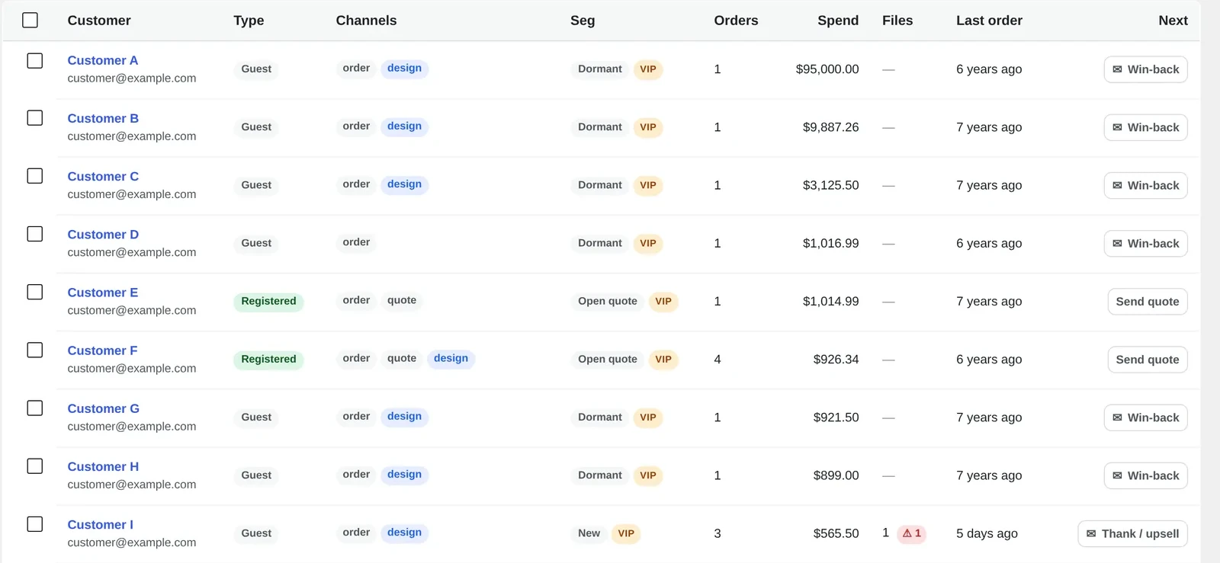Trigger Win-back for Customer H
The width and height of the screenshot is (1220, 563).
pyautogui.click(x=1145, y=475)
